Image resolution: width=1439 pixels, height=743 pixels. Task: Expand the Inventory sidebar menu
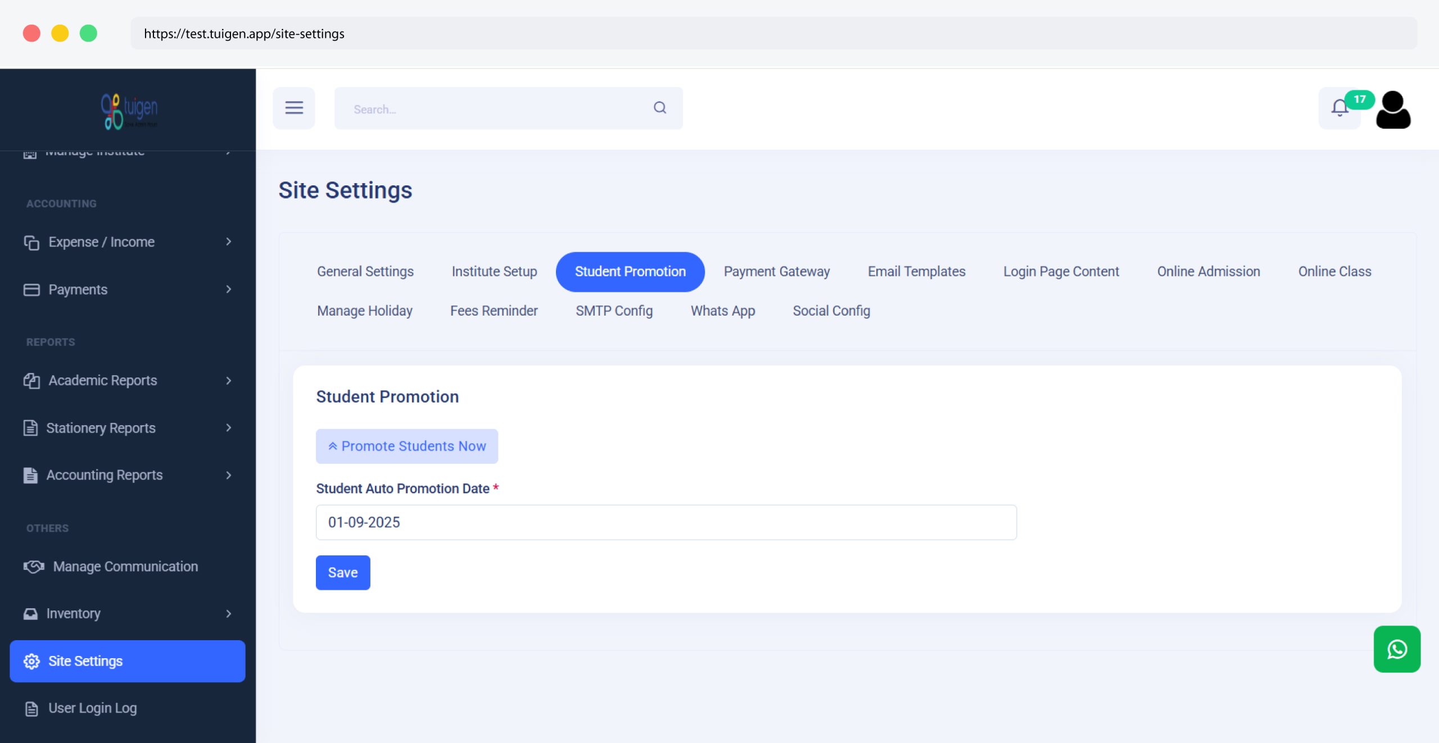tap(127, 613)
